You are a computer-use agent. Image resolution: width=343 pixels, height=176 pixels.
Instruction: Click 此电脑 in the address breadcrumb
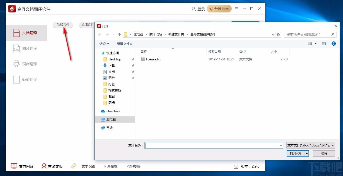[138, 34]
